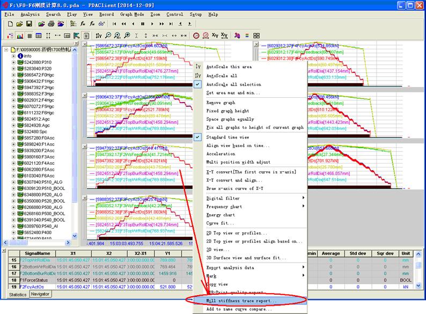Open the Setup menu
The width and height of the screenshot is (426, 314).
coord(196,14)
